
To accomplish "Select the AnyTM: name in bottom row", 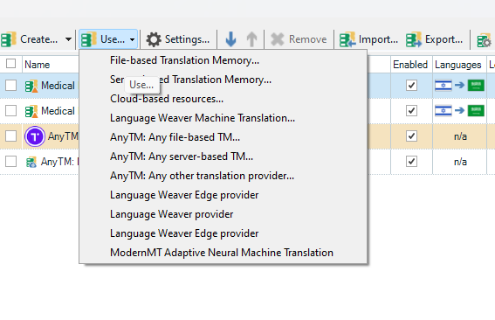I will [x=58, y=162].
